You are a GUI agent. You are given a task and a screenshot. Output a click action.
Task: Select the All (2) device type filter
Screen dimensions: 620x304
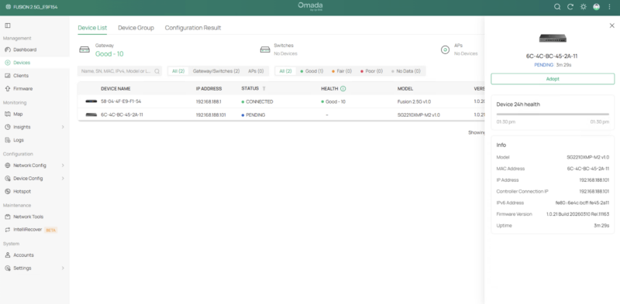click(178, 71)
